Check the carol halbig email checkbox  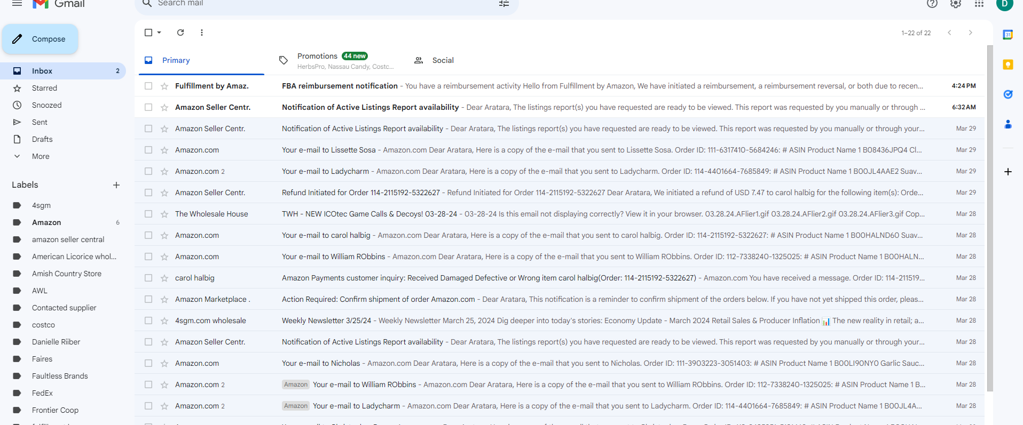click(x=148, y=278)
